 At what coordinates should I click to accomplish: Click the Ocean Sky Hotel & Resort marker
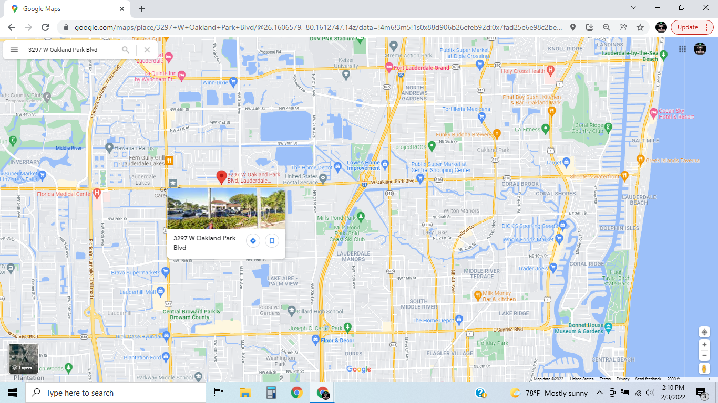click(654, 112)
